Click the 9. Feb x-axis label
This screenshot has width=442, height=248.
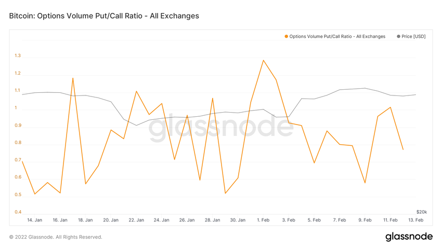(x=365, y=220)
